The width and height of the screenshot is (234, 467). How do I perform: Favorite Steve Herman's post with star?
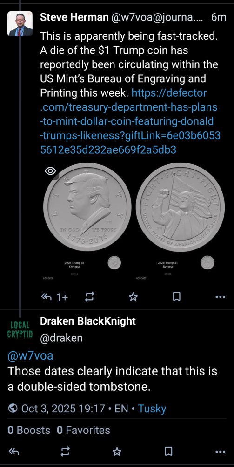[x=133, y=297]
